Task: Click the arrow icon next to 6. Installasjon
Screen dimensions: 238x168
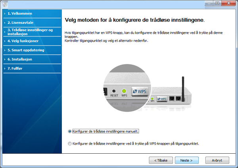Action: click(5, 59)
